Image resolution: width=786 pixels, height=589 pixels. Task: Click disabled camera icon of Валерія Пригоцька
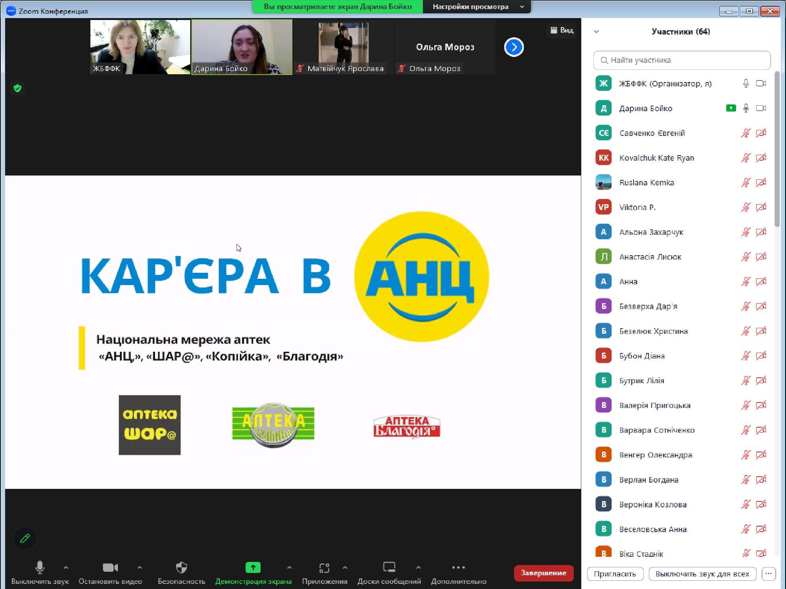(761, 405)
